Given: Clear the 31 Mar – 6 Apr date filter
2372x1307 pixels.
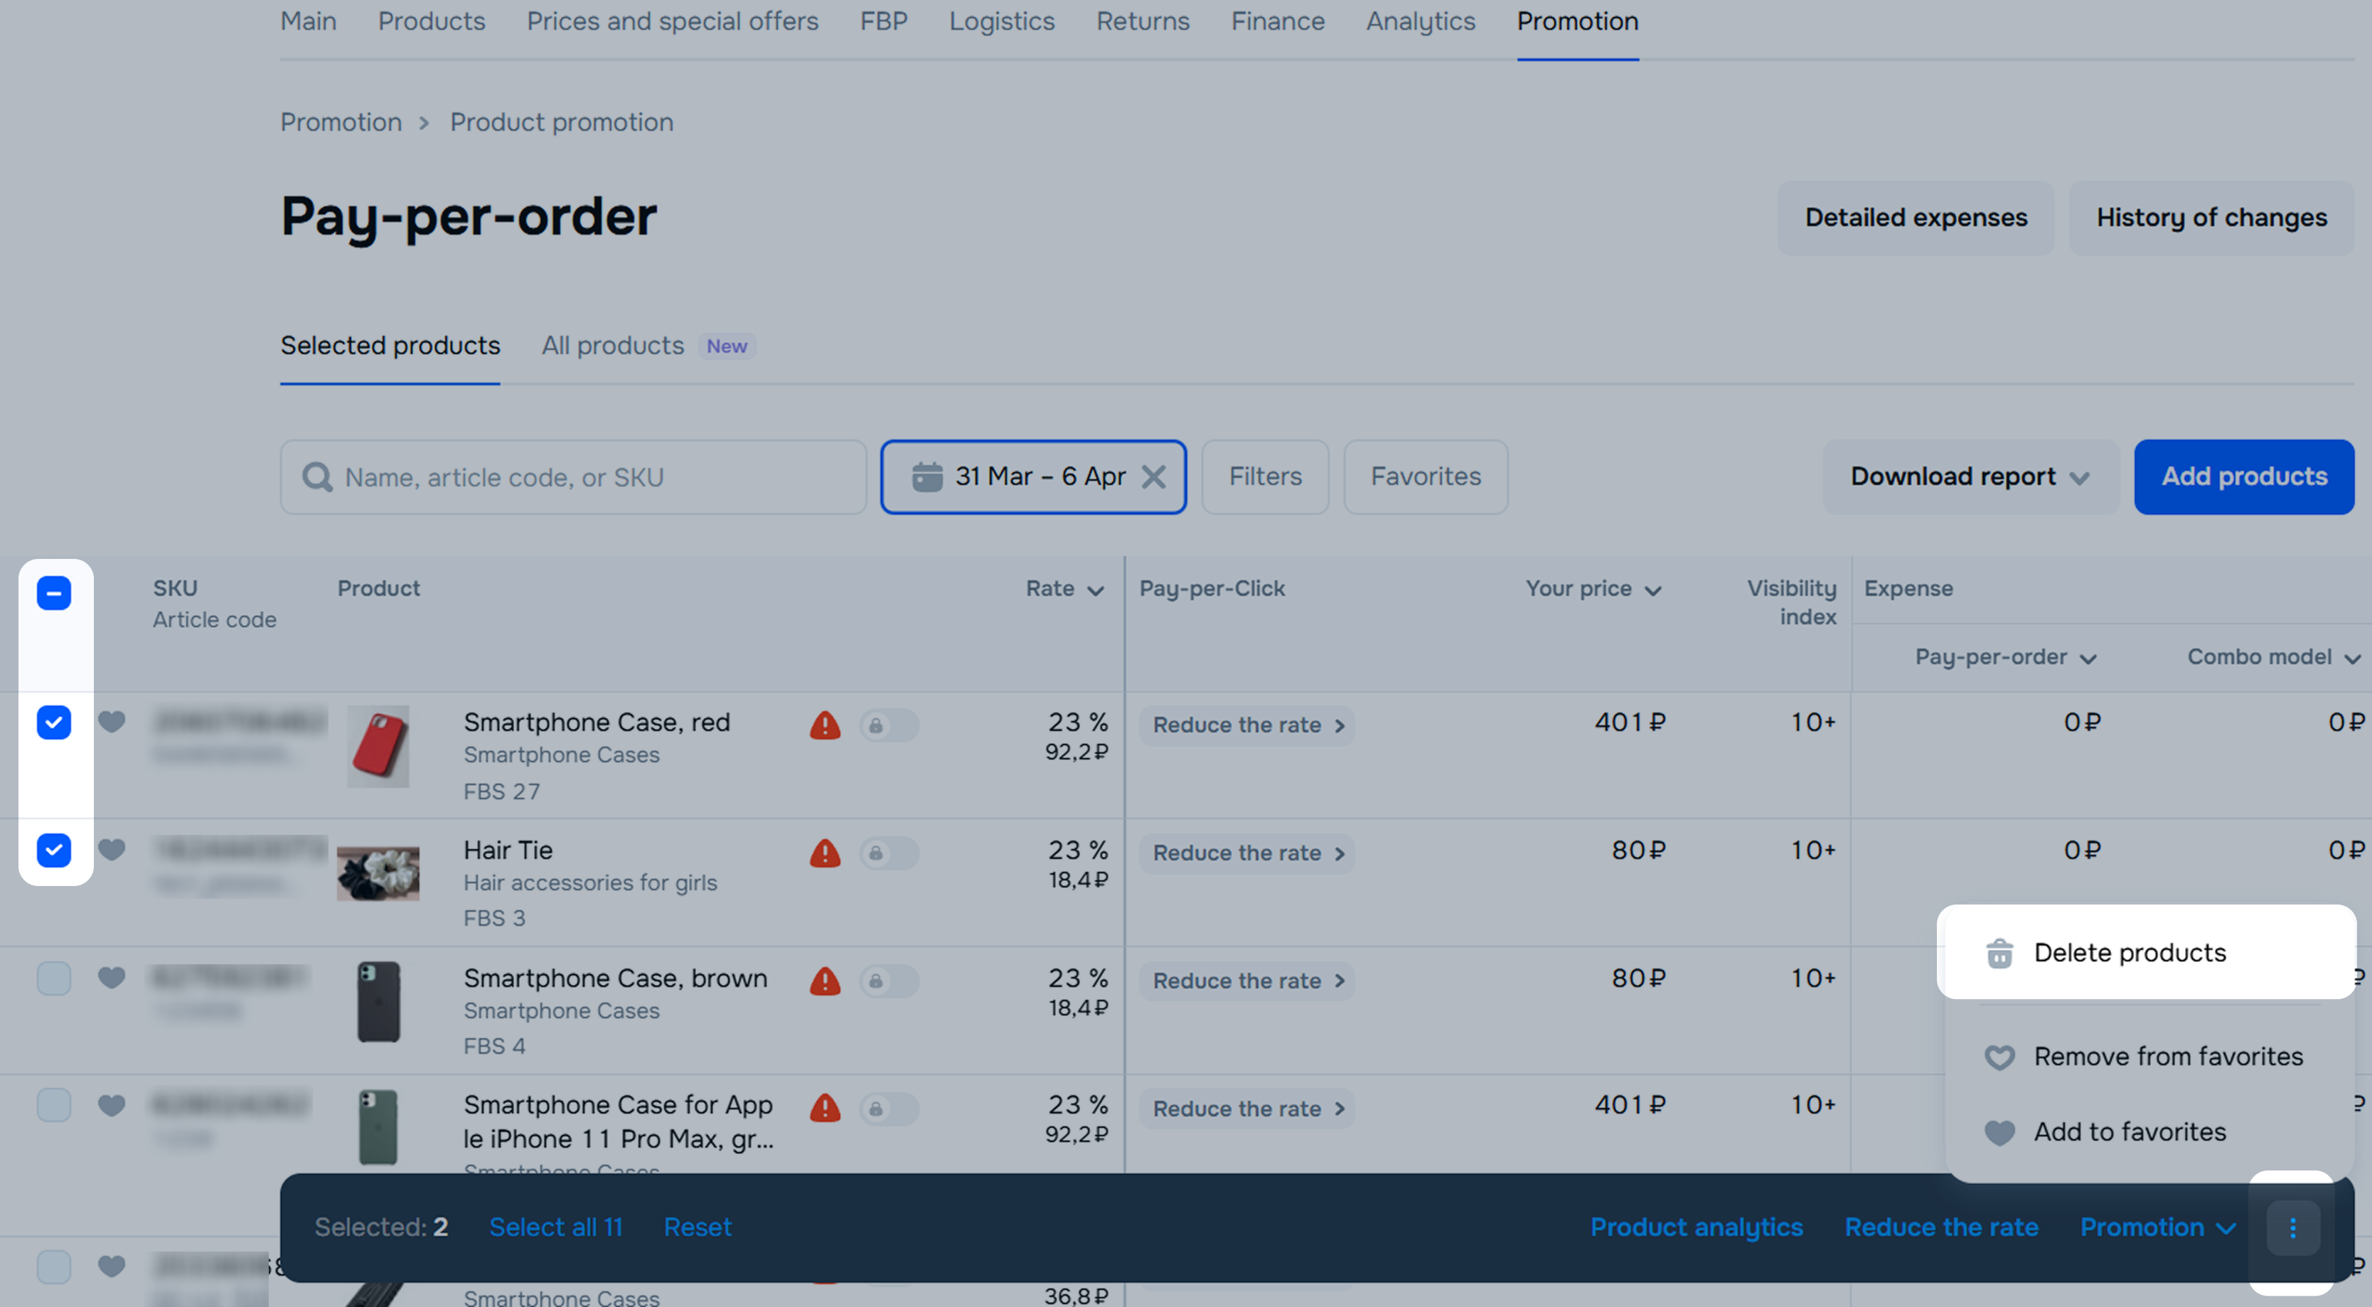Looking at the screenshot, I should [x=1154, y=477].
